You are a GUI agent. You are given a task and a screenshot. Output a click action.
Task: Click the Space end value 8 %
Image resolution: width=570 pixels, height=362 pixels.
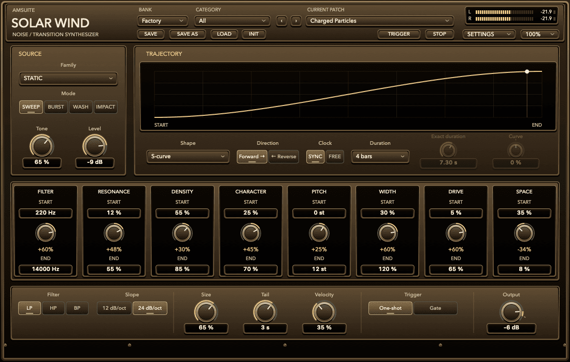pyautogui.click(x=524, y=269)
